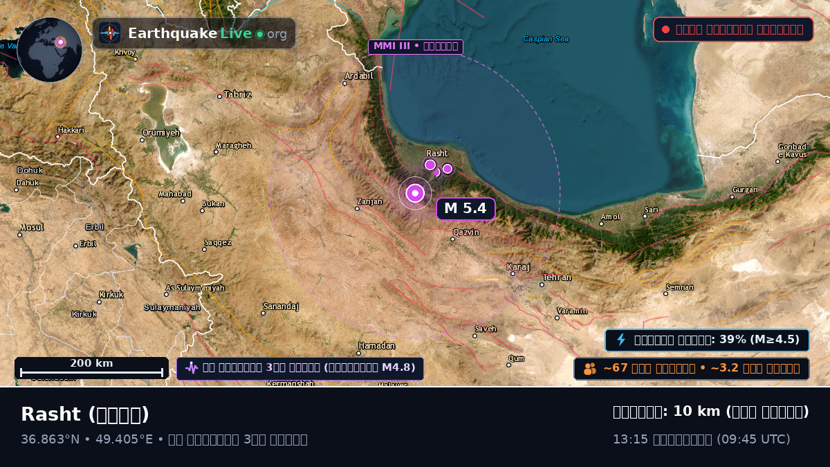The image size is (830, 467).
Task: Click the 39% (M≥4.5) probability text
Action: coord(759,340)
